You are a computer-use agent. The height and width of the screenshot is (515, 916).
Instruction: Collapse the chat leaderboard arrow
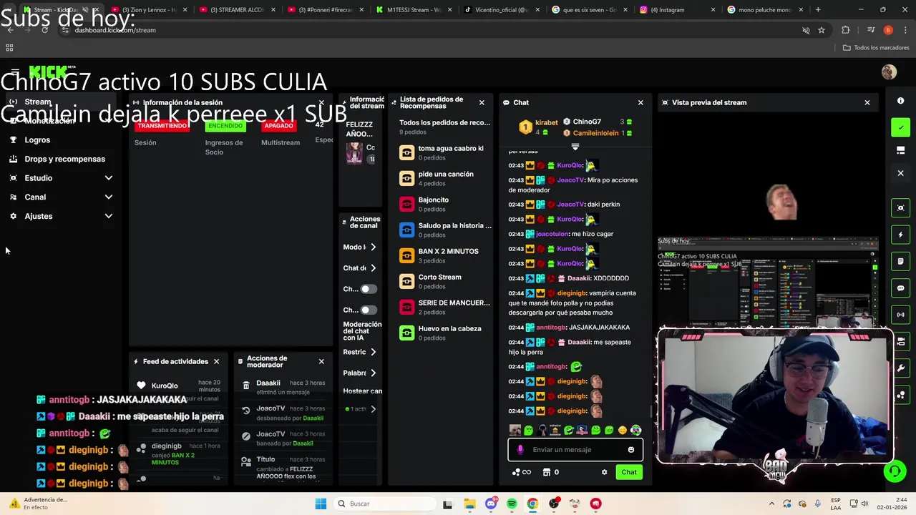point(575,147)
